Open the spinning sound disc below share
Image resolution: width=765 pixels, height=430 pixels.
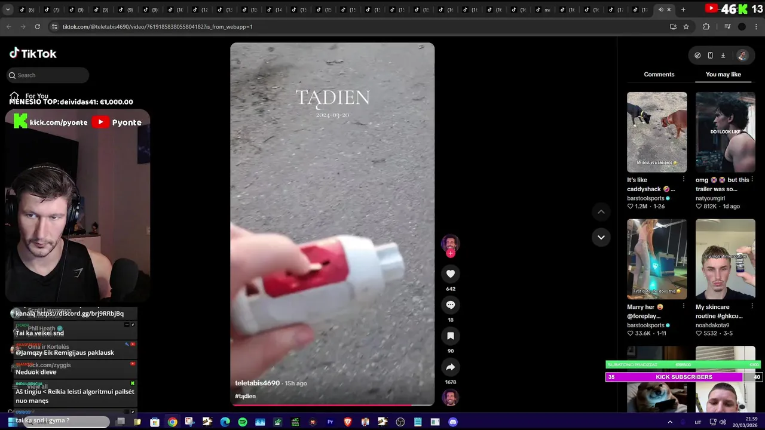[x=451, y=397]
